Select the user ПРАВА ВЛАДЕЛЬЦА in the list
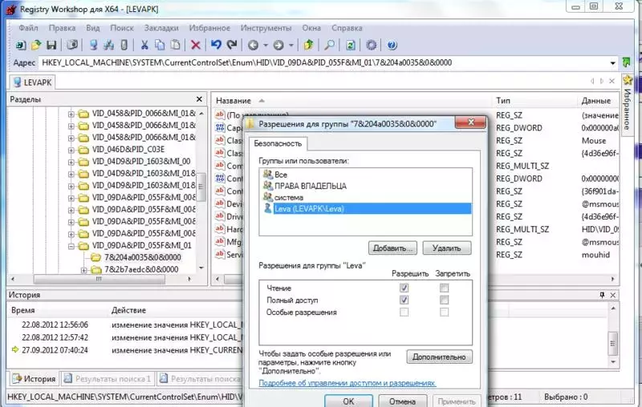642x407 pixels. click(x=311, y=186)
